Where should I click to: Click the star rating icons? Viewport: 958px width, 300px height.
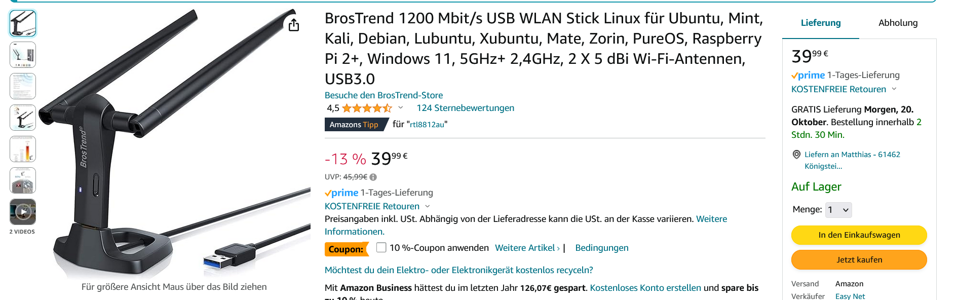pyautogui.click(x=367, y=108)
